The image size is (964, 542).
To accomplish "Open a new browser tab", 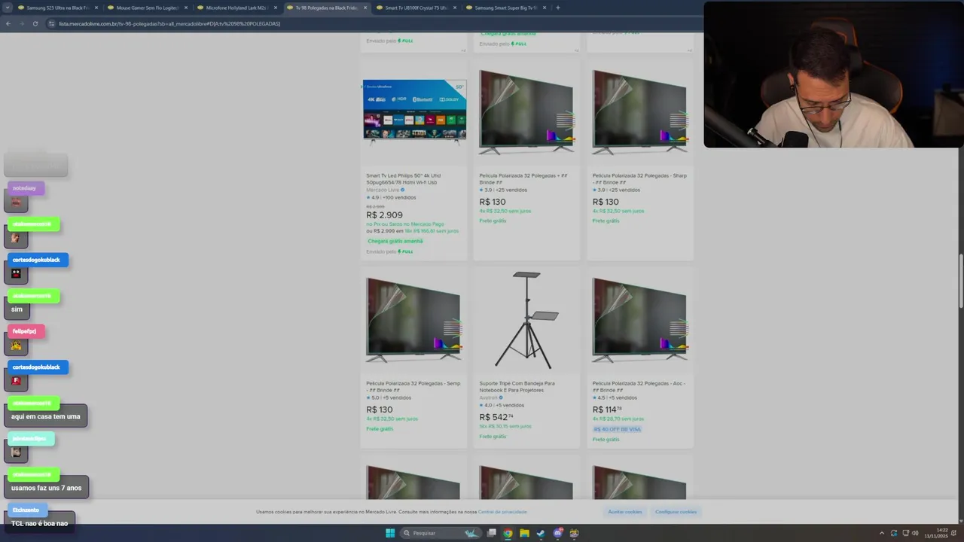I will (x=557, y=8).
